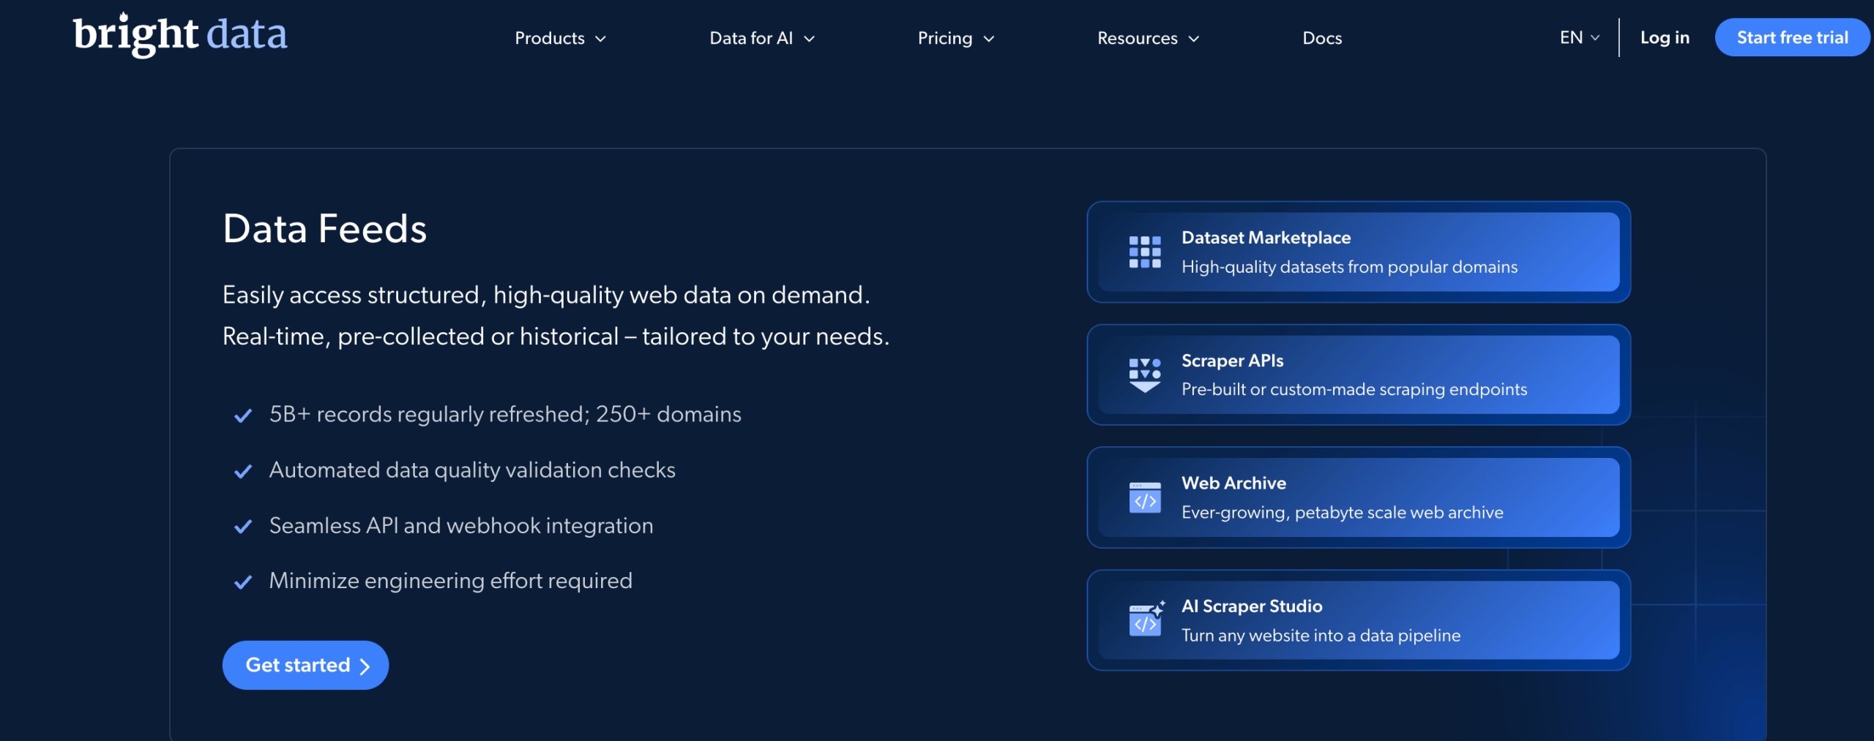Viewport: 1874px width, 741px height.
Task: Open the Data for AI menu
Action: tap(762, 38)
